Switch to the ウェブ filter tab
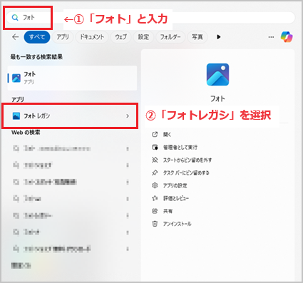 point(121,37)
